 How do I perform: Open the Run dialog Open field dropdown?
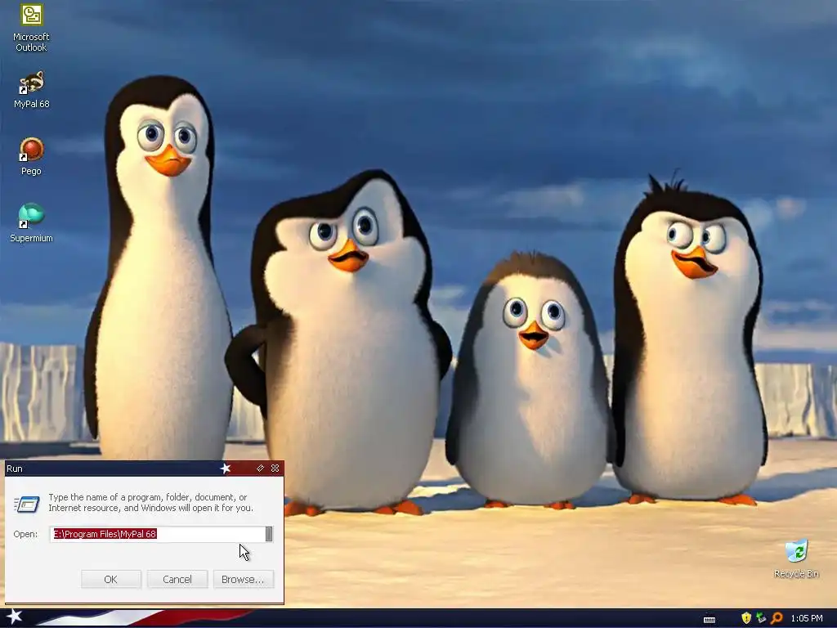pos(269,533)
